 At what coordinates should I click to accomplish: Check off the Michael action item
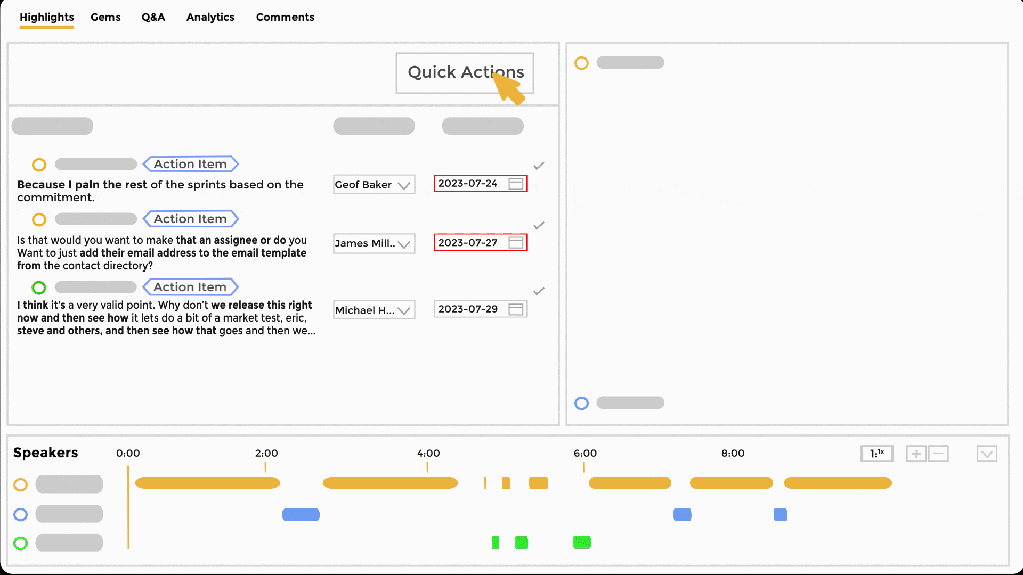(x=539, y=291)
